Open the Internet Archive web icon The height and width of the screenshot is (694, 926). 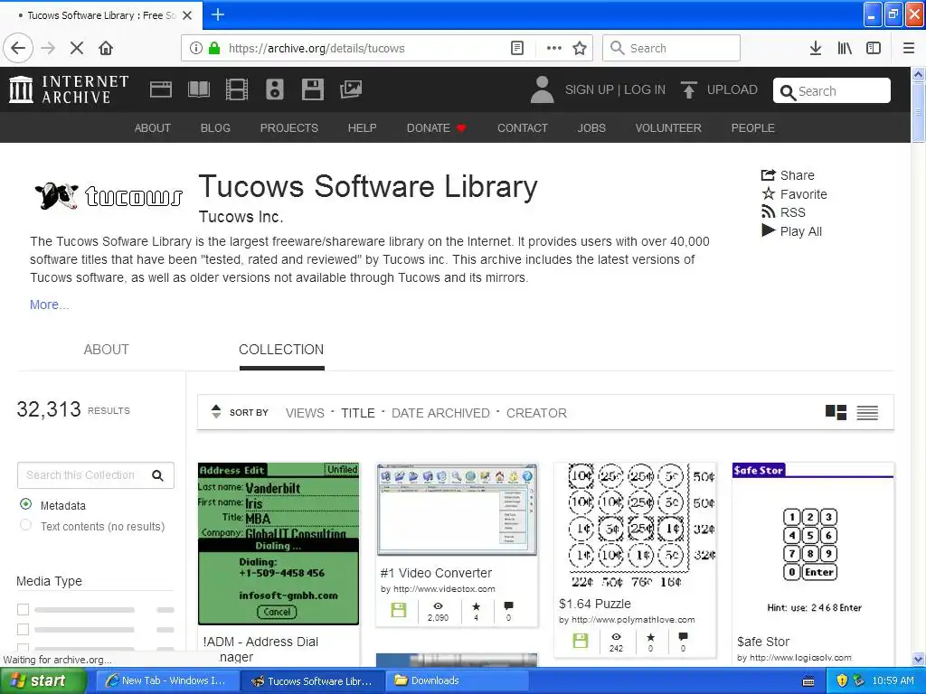pyautogui.click(x=161, y=89)
